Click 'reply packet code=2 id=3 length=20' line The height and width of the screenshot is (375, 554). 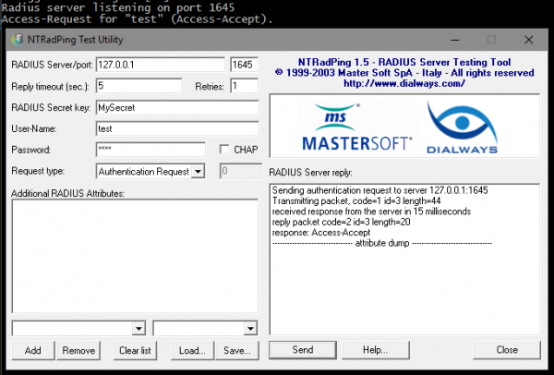[x=341, y=222]
